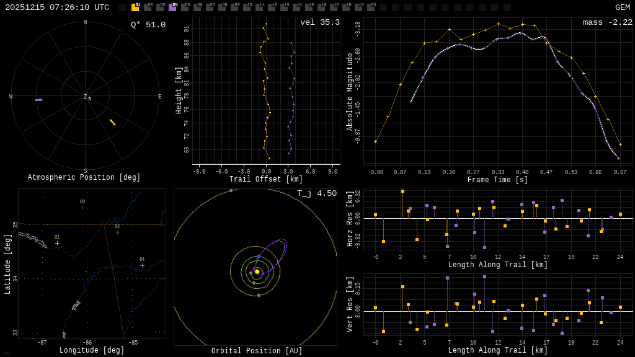The image size is (635, 357).
Task: Select station box labeled 15
Action: [309, 7]
